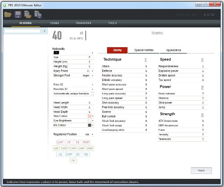The width and height of the screenshot is (224, 187).
Task: Click the Power grade letter icon
Action: point(202,88)
